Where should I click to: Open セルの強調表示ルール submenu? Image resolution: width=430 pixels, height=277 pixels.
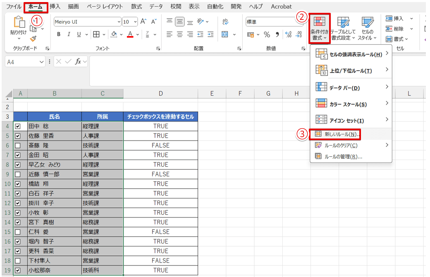pos(351,54)
